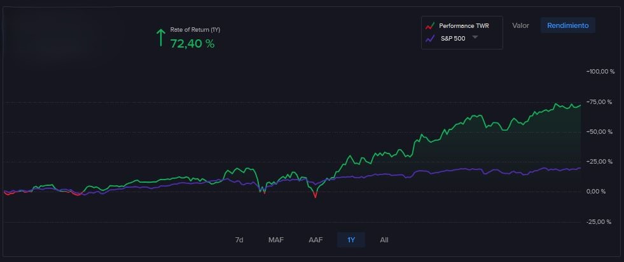
Task: Open the S&P 500 benchmark dropdown arrow
Action: pyautogui.click(x=475, y=38)
